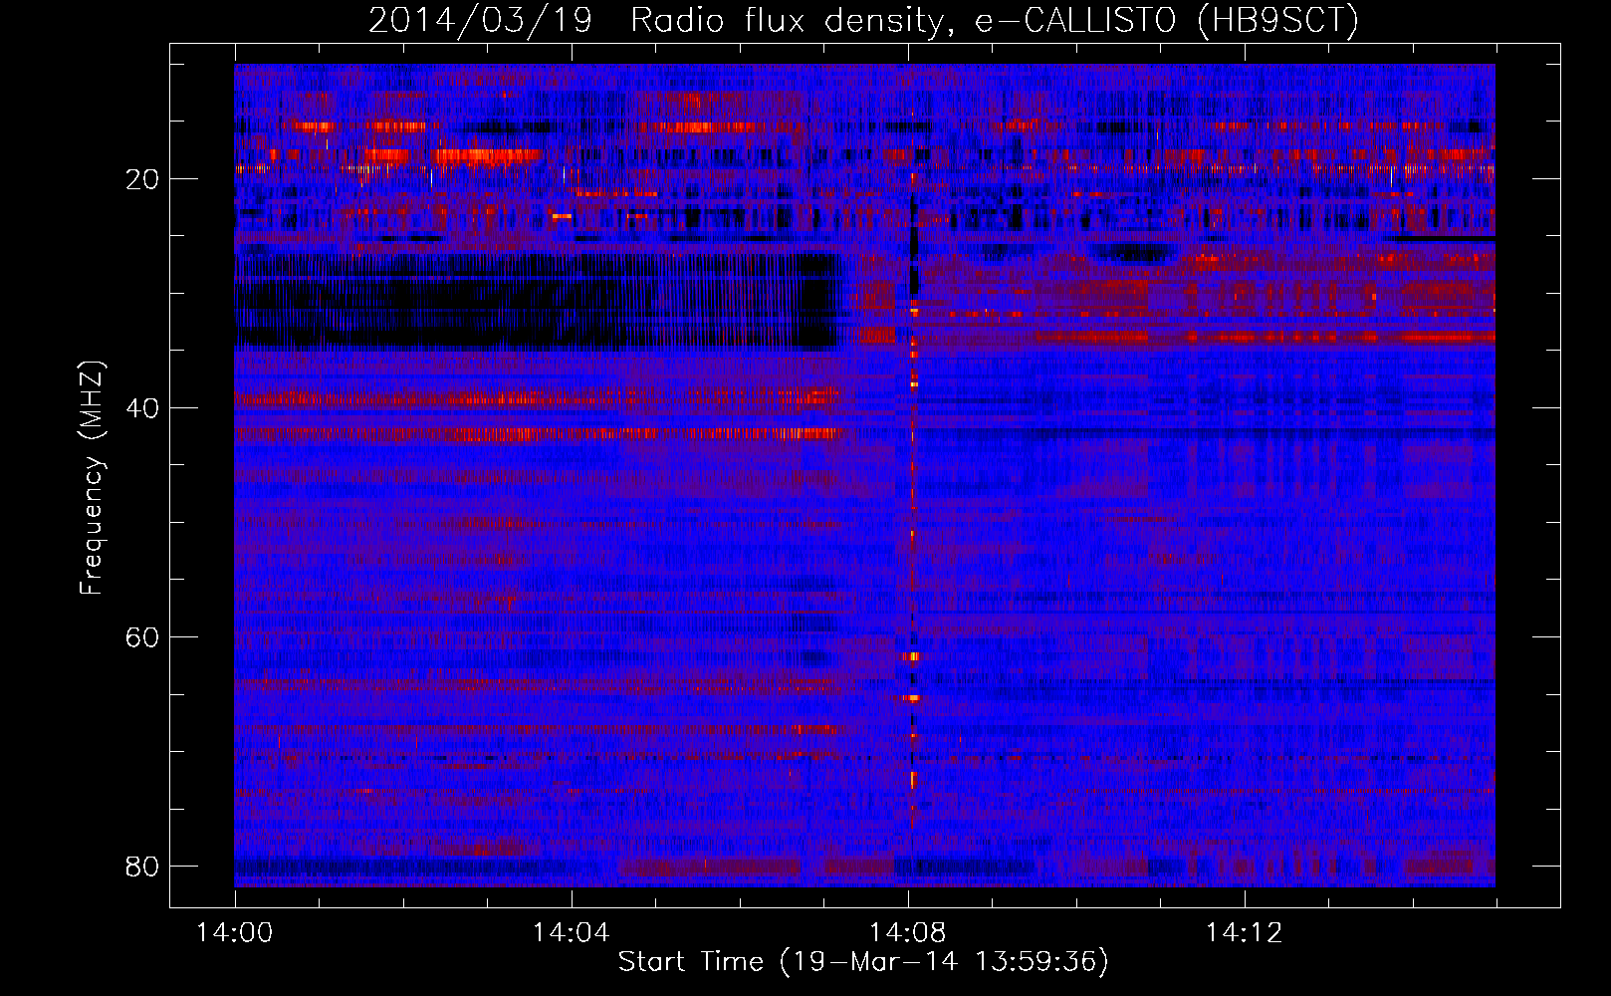
Task: Click the 40 frequency tick label
Action: (x=142, y=408)
